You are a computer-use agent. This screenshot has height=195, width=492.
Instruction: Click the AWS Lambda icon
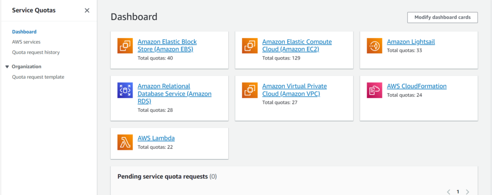[125, 143]
